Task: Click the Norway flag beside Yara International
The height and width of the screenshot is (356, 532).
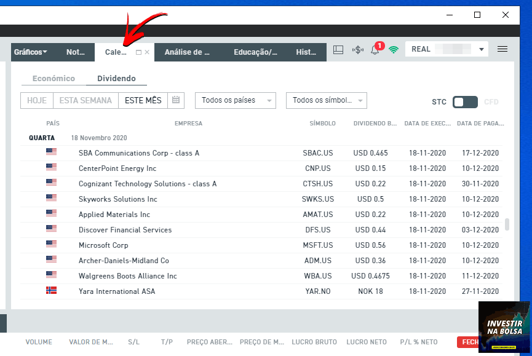Action: pyautogui.click(x=51, y=290)
